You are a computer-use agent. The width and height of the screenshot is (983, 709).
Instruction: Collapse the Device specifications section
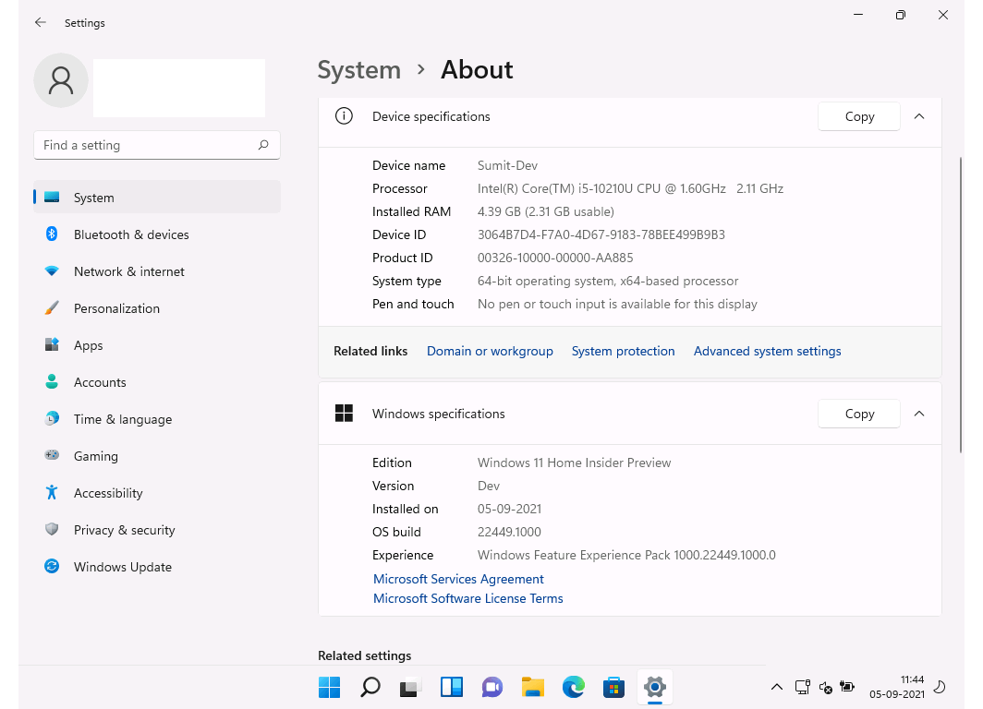pos(919,116)
